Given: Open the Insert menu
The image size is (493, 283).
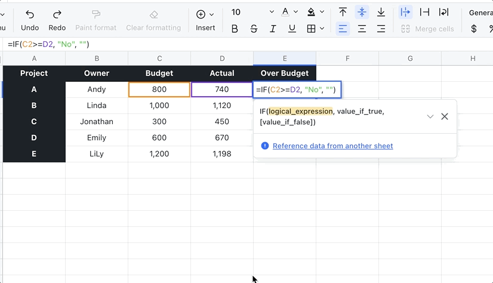Looking at the screenshot, I should pos(205,19).
